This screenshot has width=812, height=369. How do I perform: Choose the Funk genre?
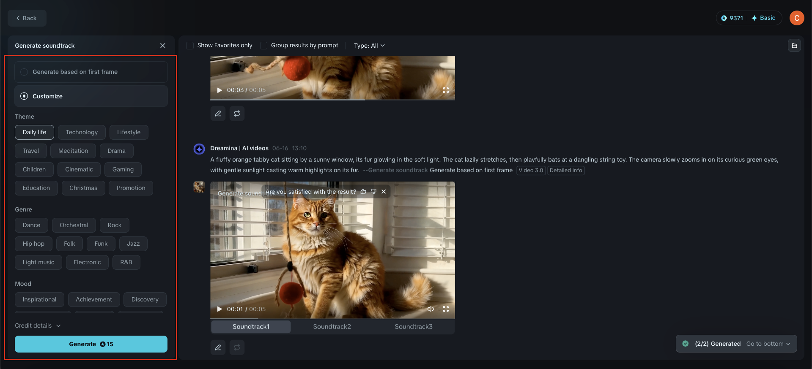pyautogui.click(x=101, y=244)
